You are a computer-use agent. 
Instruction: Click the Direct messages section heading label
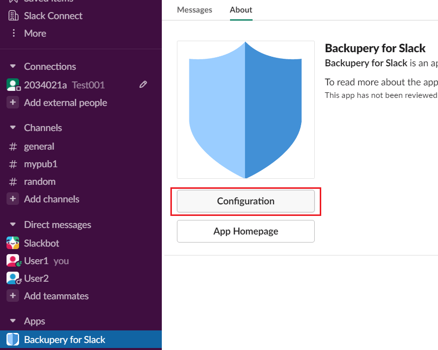pos(58,225)
